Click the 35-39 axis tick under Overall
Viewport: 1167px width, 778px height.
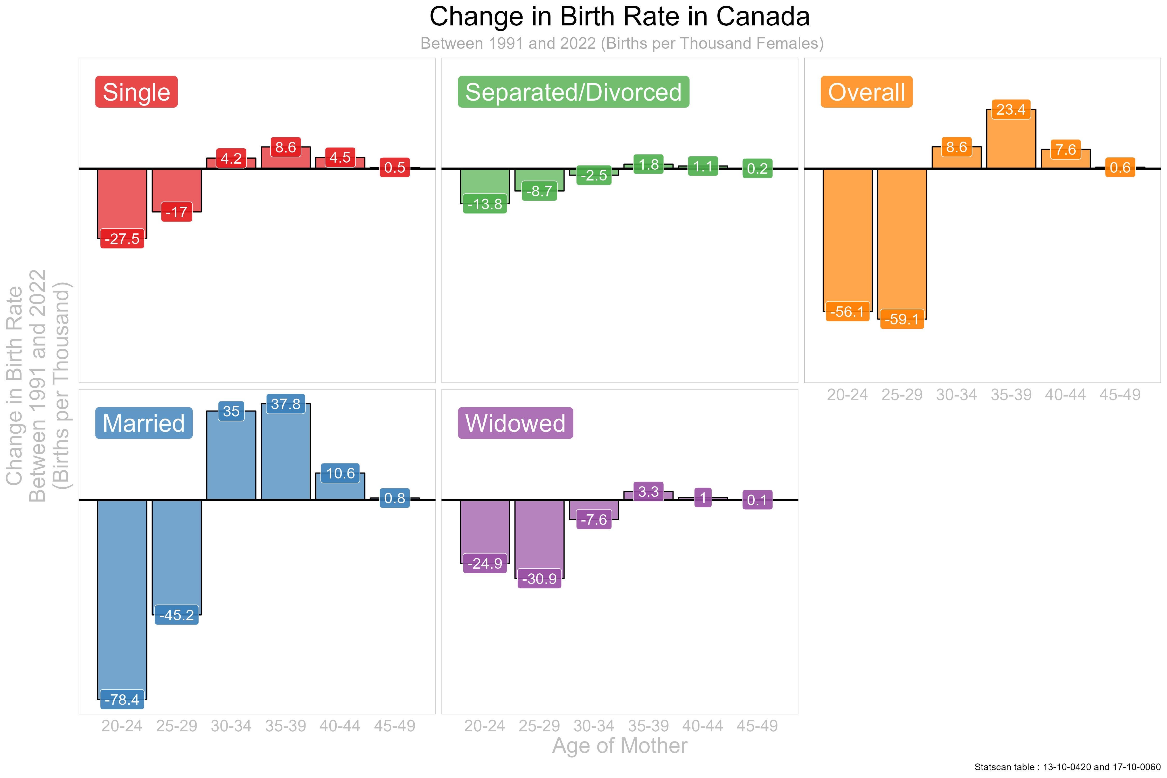click(x=1011, y=395)
